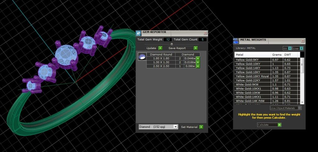The image size is (318, 152).
Task: Toggle the User library button
Action: pyautogui.click(x=298, y=48)
